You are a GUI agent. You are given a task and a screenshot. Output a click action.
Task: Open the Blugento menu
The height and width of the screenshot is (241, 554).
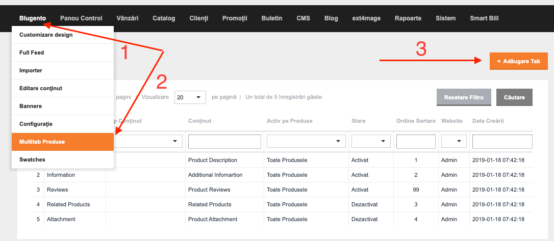point(33,18)
